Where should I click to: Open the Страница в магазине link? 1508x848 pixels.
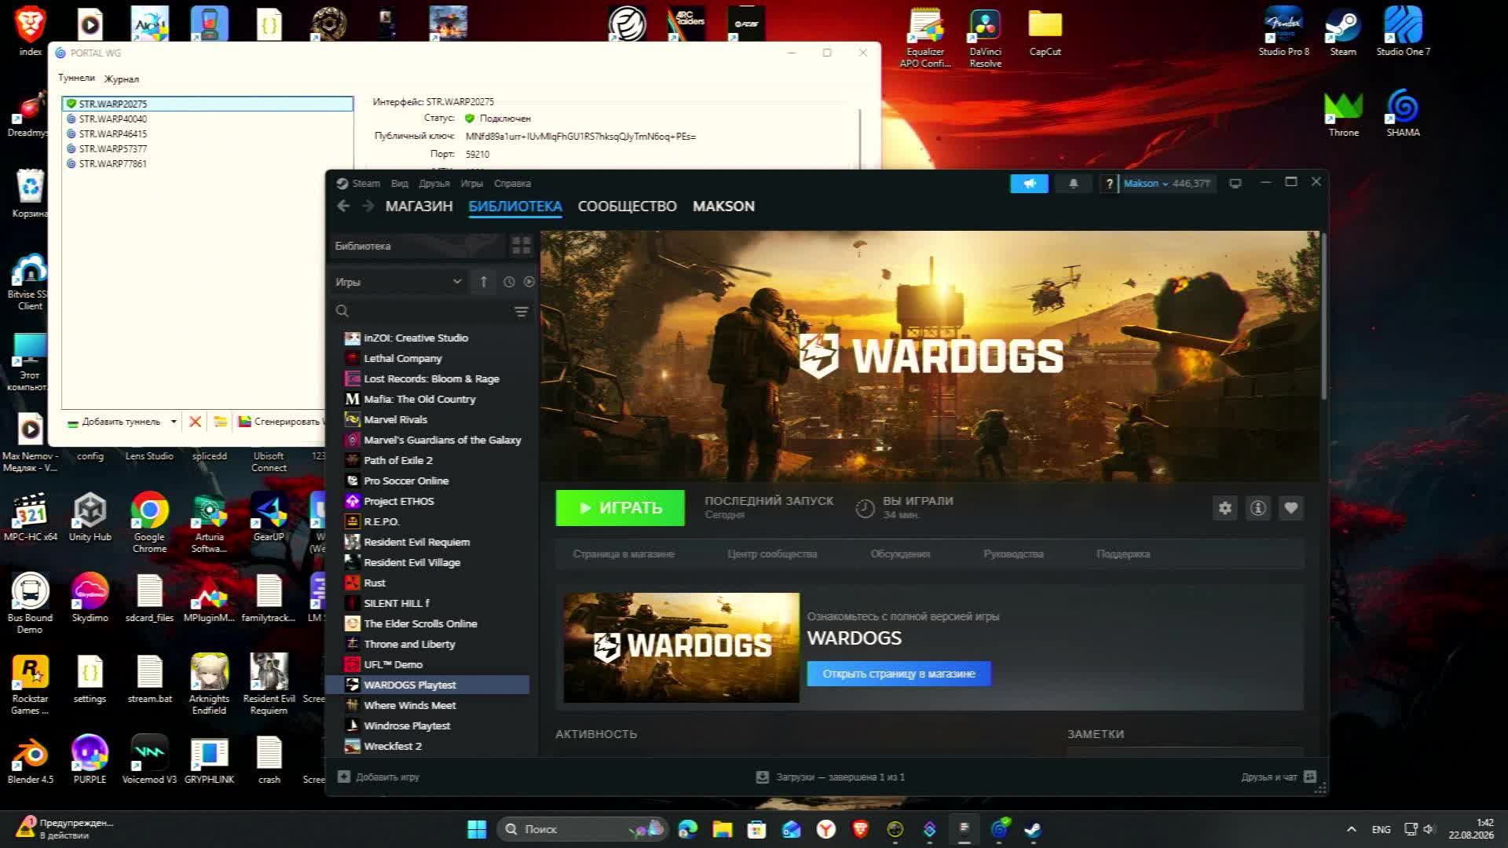[x=624, y=554]
